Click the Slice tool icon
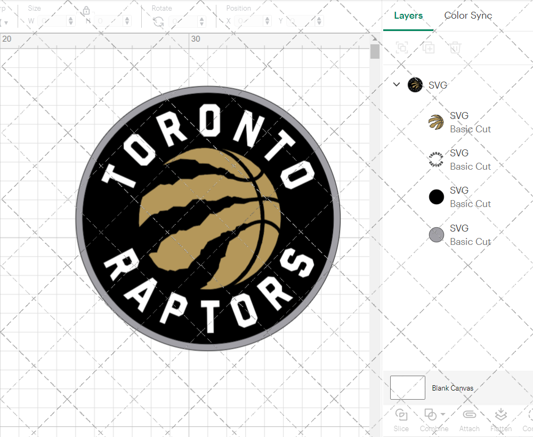Screen dimensions: 533x437 401,415
